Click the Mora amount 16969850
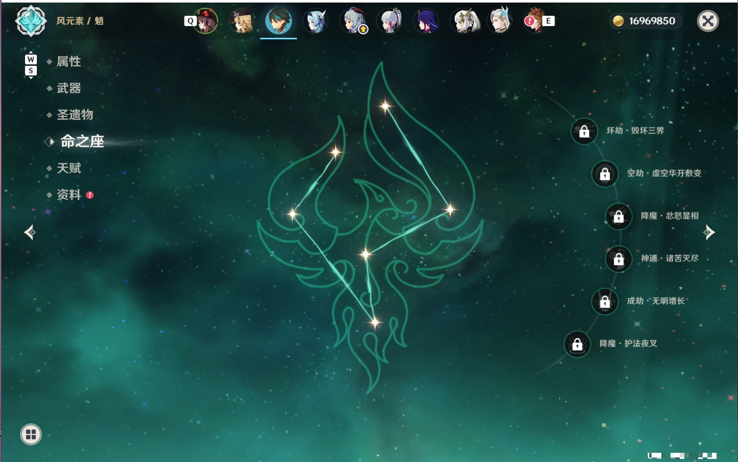Screen dimensions: 738x462 click(x=652, y=21)
